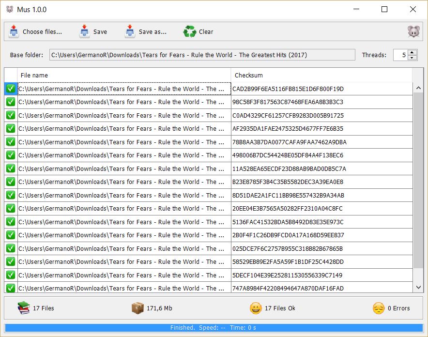The height and width of the screenshot is (337, 428).
Task: Click the File name column header
Action: click(x=124, y=76)
